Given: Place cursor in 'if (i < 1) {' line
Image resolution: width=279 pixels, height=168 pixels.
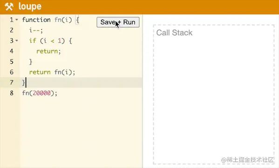Looking at the screenshot, I should [51, 41].
